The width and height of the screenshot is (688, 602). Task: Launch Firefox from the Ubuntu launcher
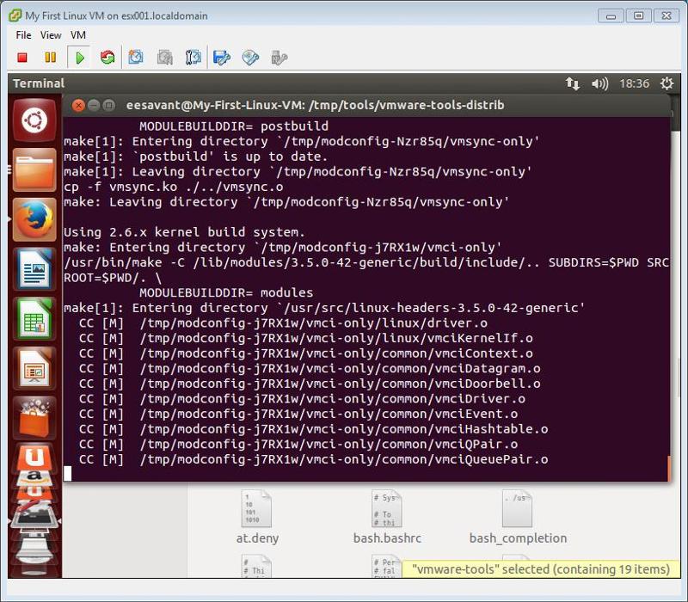pyautogui.click(x=34, y=220)
